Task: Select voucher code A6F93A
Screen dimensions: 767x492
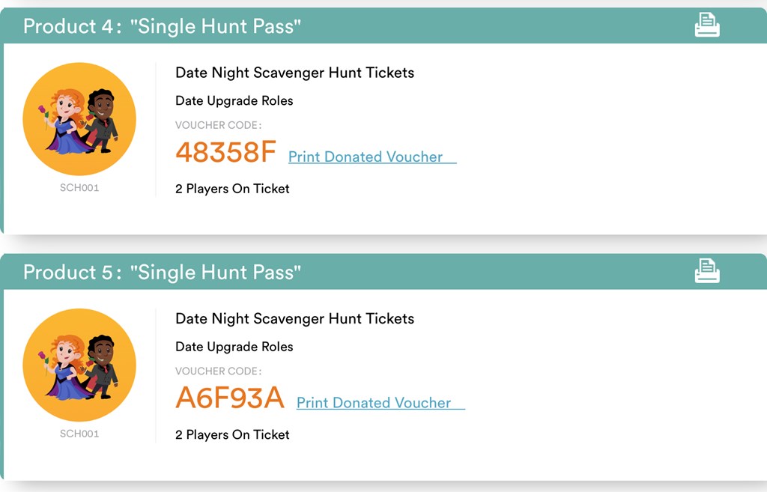Action: [x=230, y=398]
